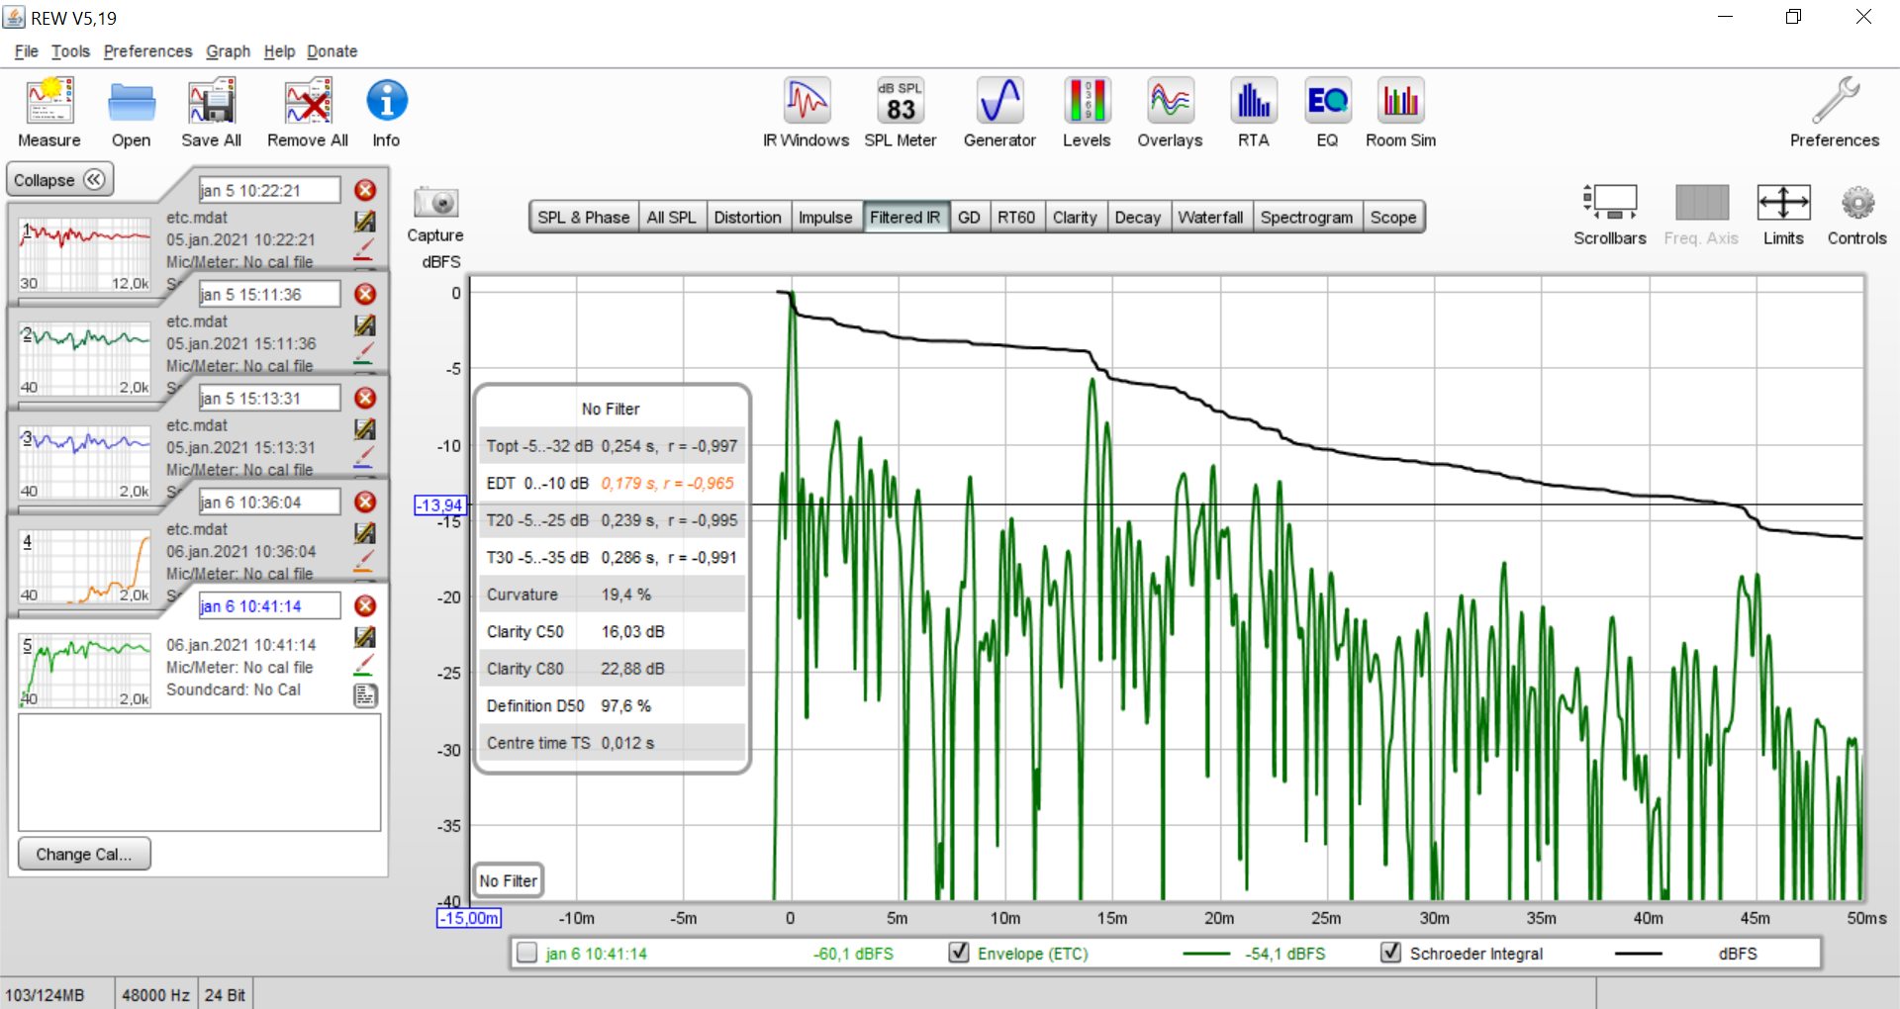Remove the jan 5 10:22:21 measurement
Screen dimensions: 1900x1009
point(365,190)
